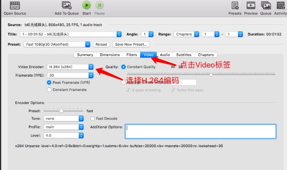Switch to the Subtitles tab
This screenshot has width=287, height=170.
click(x=184, y=55)
